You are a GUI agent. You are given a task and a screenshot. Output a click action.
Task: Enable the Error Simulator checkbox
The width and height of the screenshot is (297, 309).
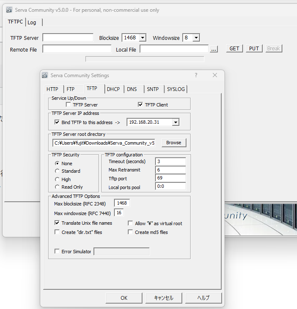tap(57, 251)
